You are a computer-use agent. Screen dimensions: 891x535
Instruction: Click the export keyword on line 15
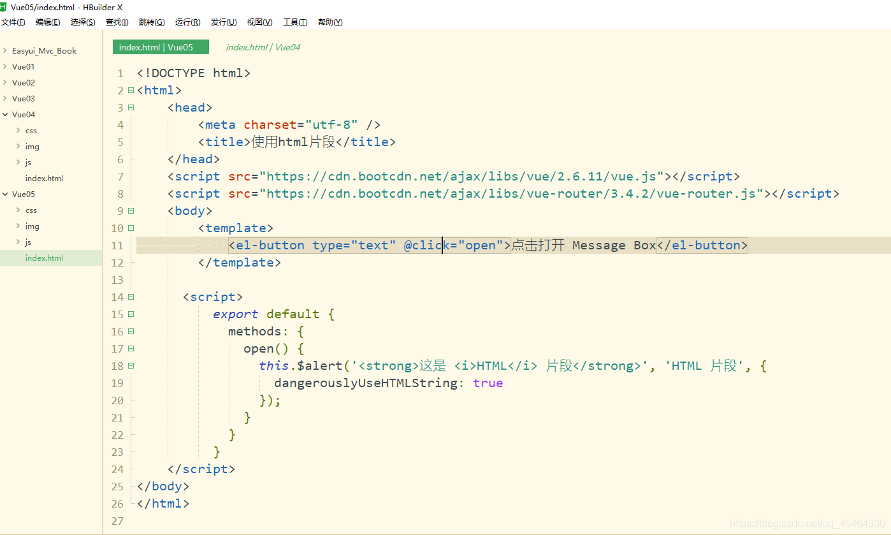pyautogui.click(x=236, y=314)
